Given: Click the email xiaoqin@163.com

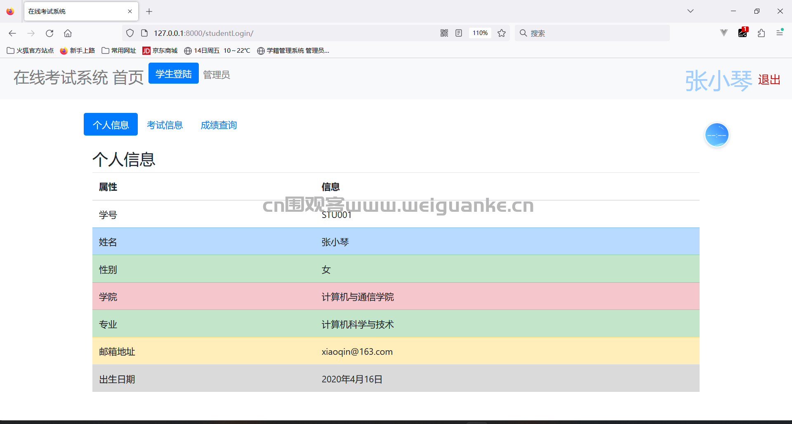Looking at the screenshot, I should click(x=357, y=352).
